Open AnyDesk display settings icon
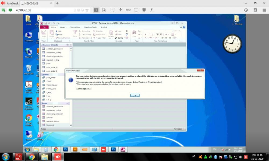The width and height of the screenshot is (269, 161). pos(136,10)
